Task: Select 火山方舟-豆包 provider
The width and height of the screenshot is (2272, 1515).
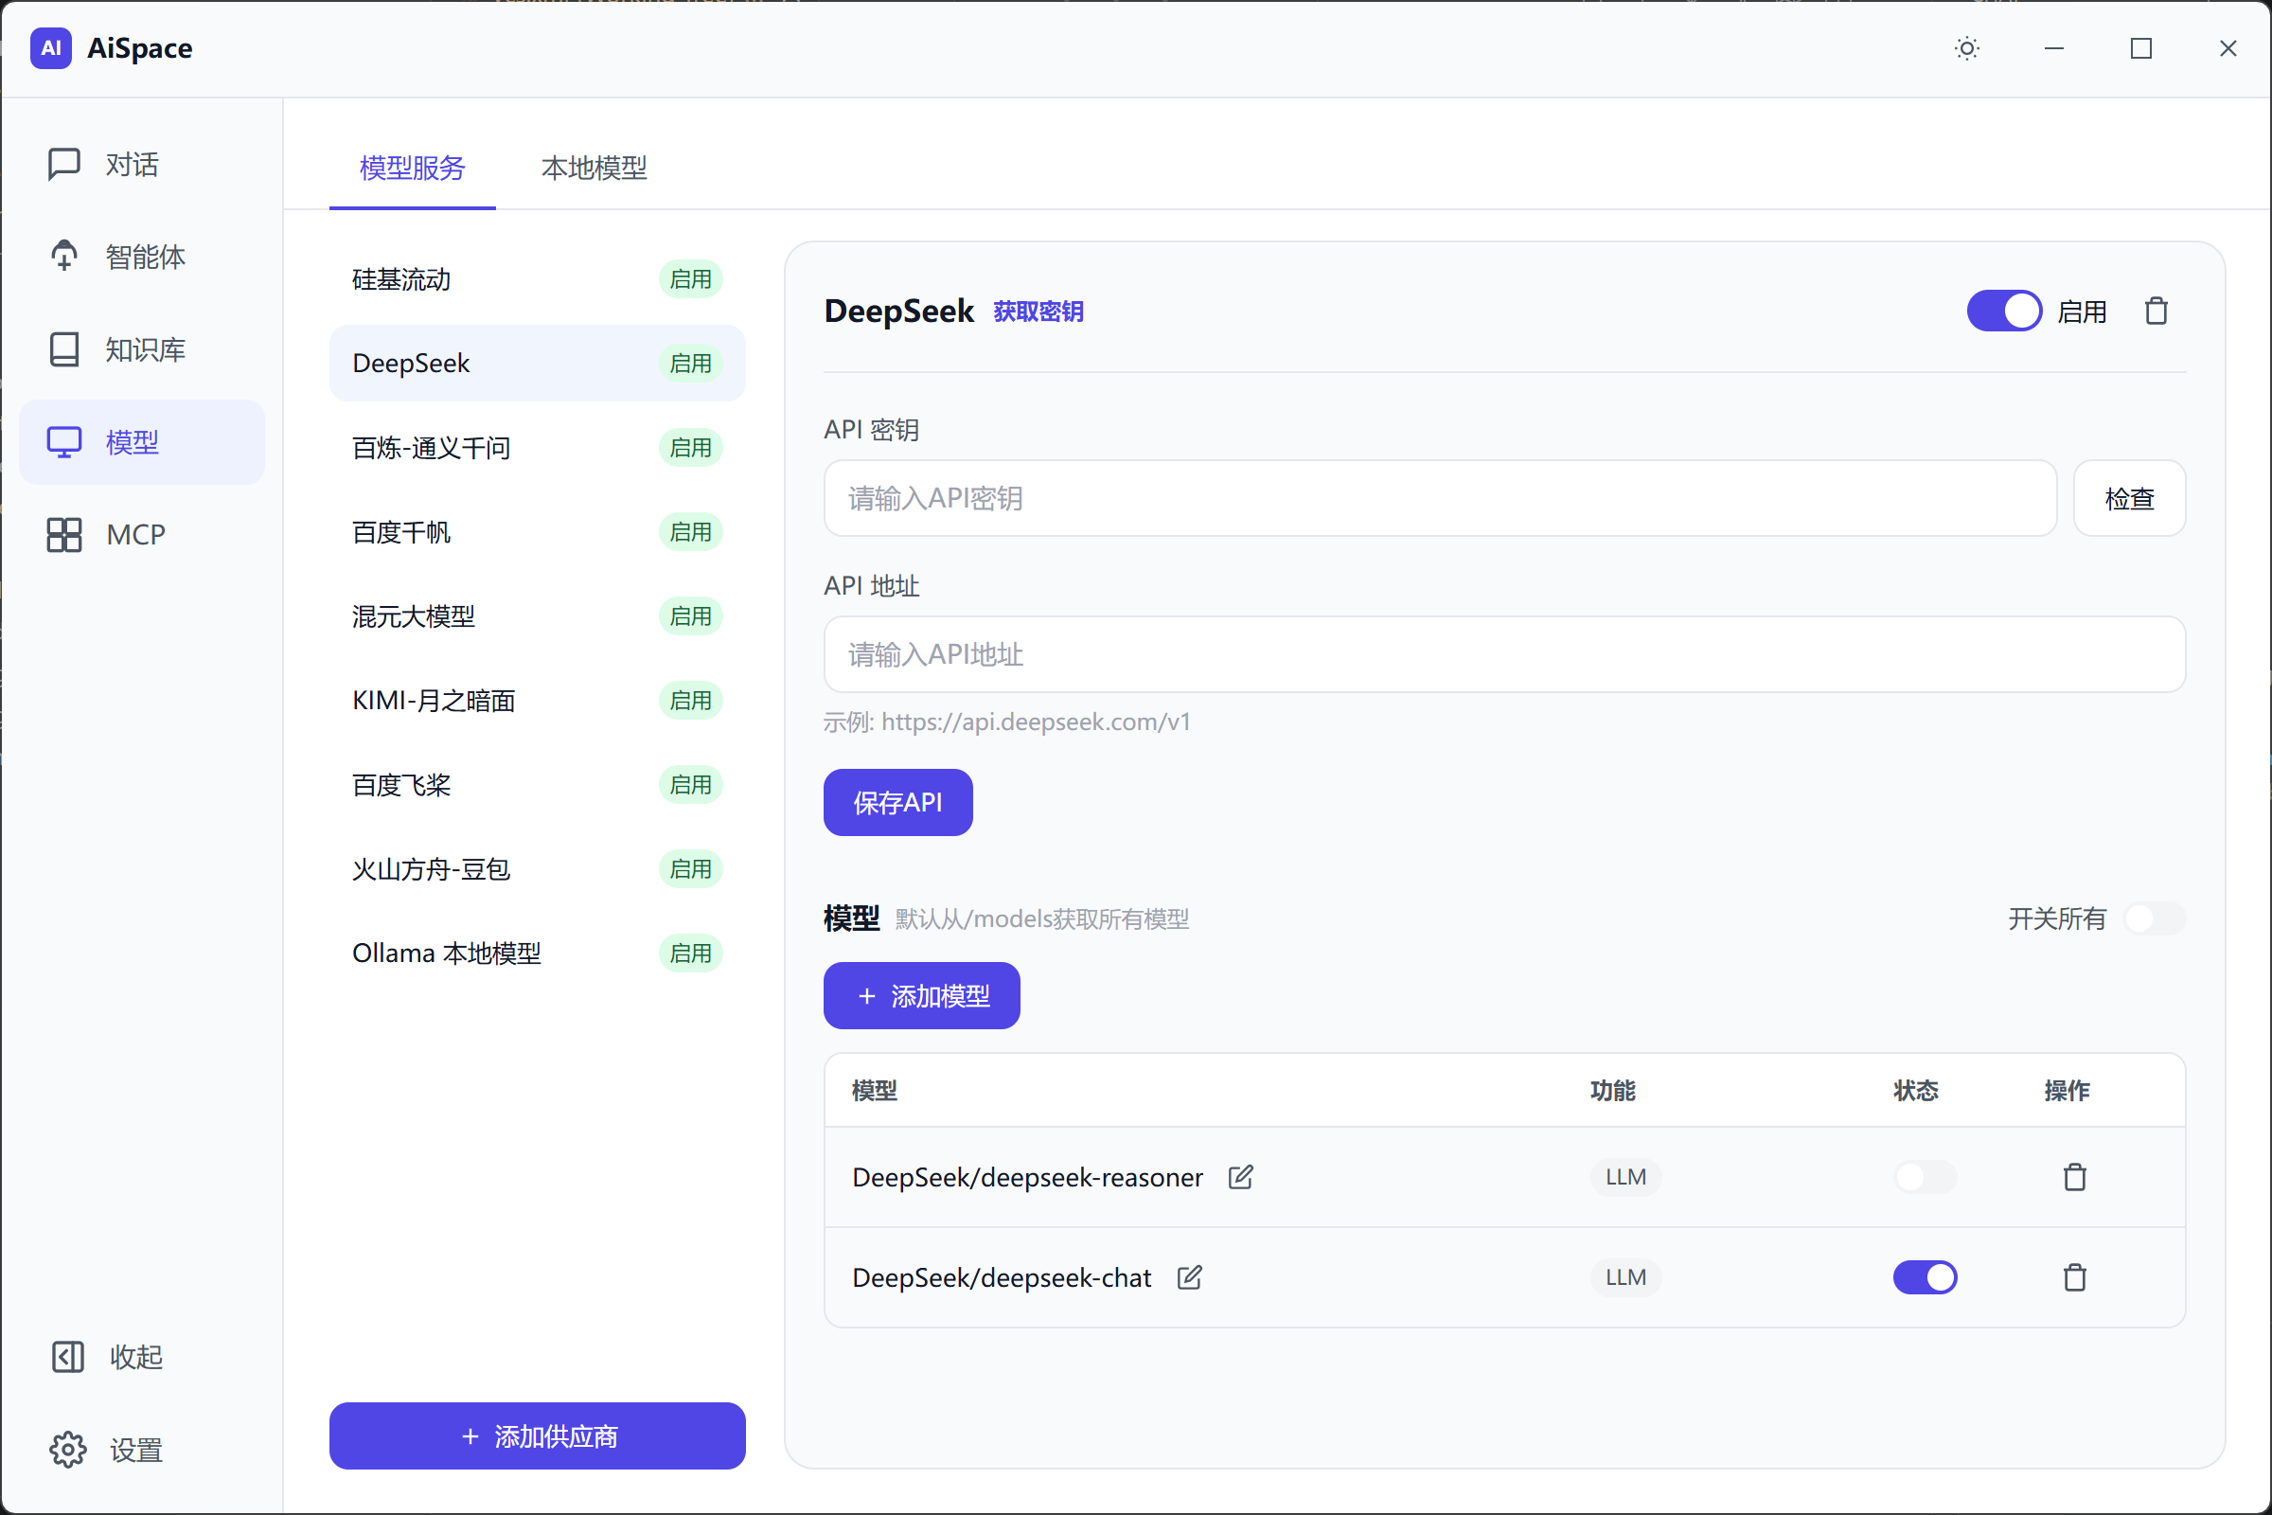Action: 537,868
